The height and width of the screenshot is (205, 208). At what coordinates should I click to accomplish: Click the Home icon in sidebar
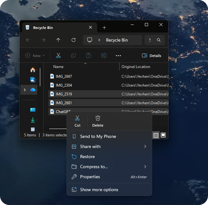click(x=33, y=70)
